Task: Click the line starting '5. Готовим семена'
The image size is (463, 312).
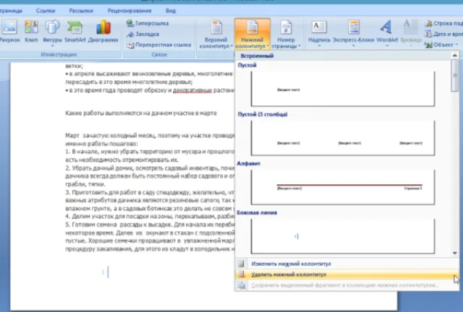Action: (150, 225)
